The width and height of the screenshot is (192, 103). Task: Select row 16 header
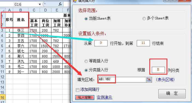point(3,97)
